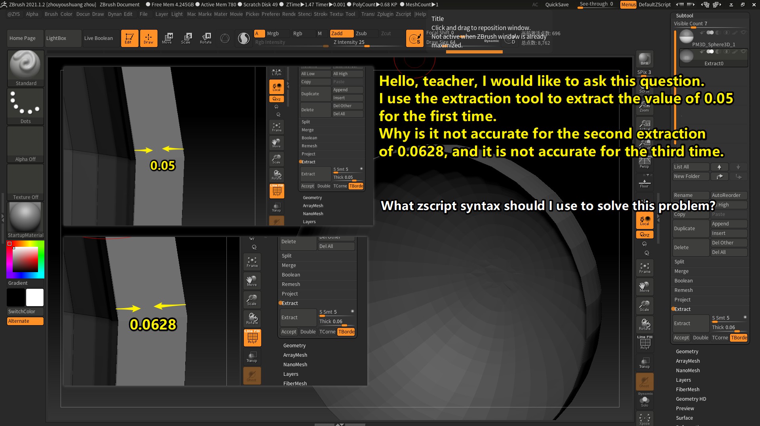Expand the Geometry HD section
This screenshot has width=760, height=426.
click(691, 399)
